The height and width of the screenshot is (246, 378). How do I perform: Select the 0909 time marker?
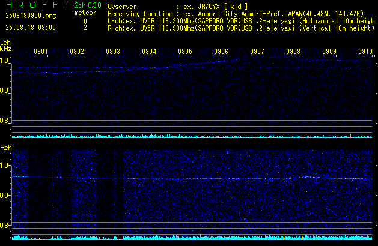pyautogui.click(x=329, y=52)
